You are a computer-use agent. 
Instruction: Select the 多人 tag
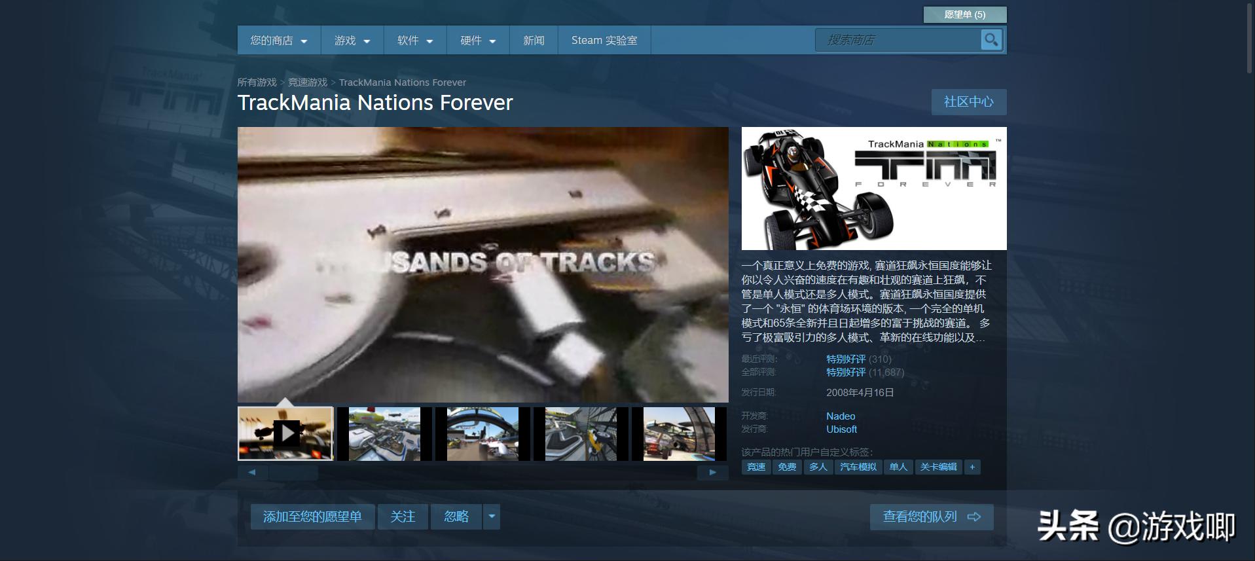point(818,467)
